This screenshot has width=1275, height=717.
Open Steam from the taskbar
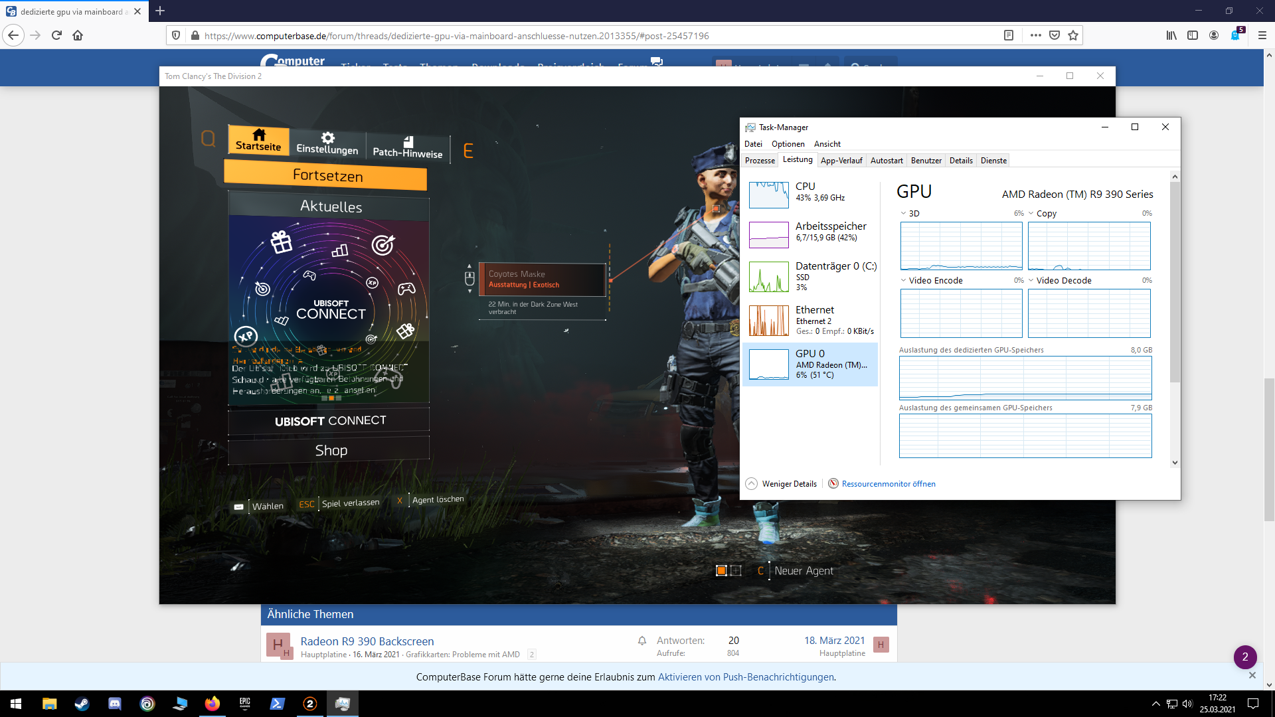click(82, 704)
